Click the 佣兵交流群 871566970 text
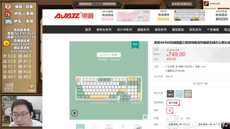This screenshot has width=230, height=129. (x=22, y=49)
